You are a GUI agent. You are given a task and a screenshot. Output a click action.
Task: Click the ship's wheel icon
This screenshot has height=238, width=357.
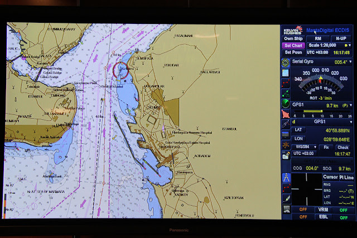pos(286,145)
